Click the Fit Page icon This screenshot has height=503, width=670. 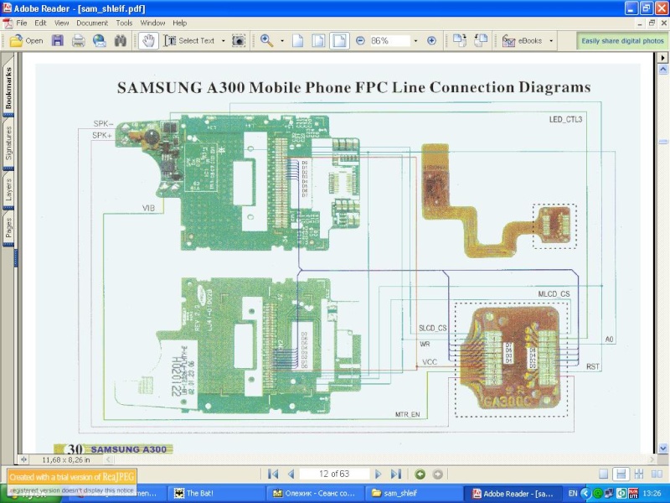click(318, 40)
